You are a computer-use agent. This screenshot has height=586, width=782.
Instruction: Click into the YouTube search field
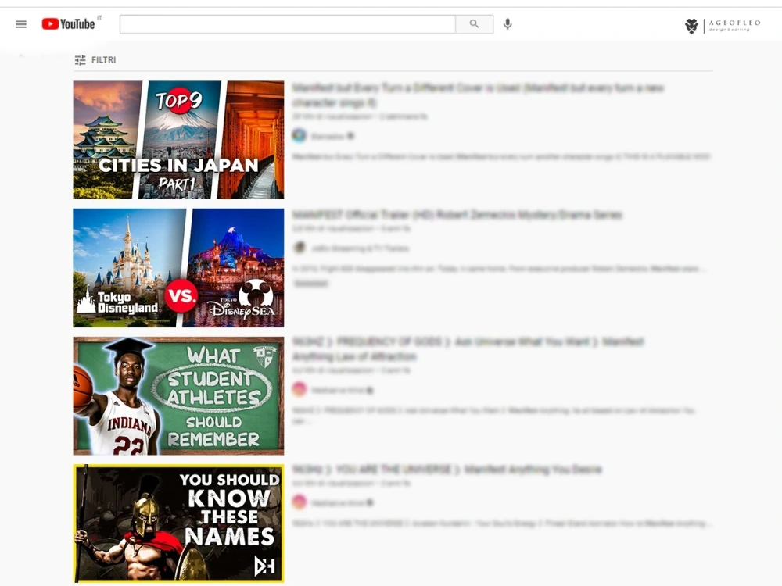(287, 24)
